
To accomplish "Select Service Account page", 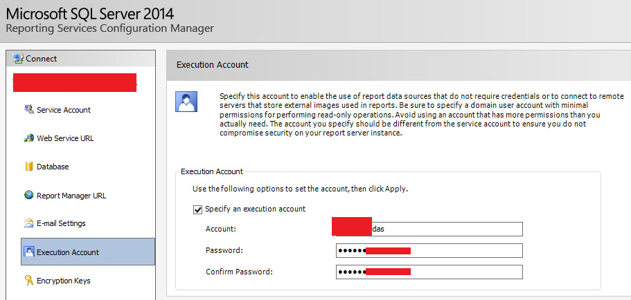I will [64, 110].
